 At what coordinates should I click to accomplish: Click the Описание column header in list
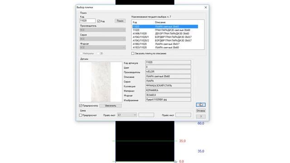tap(160, 22)
